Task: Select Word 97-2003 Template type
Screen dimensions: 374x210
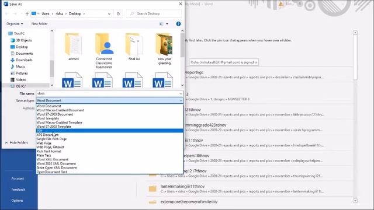Action: (54, 127)
